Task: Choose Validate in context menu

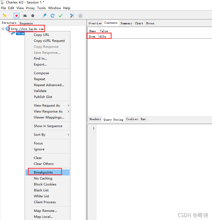Action: pos(47,91)
